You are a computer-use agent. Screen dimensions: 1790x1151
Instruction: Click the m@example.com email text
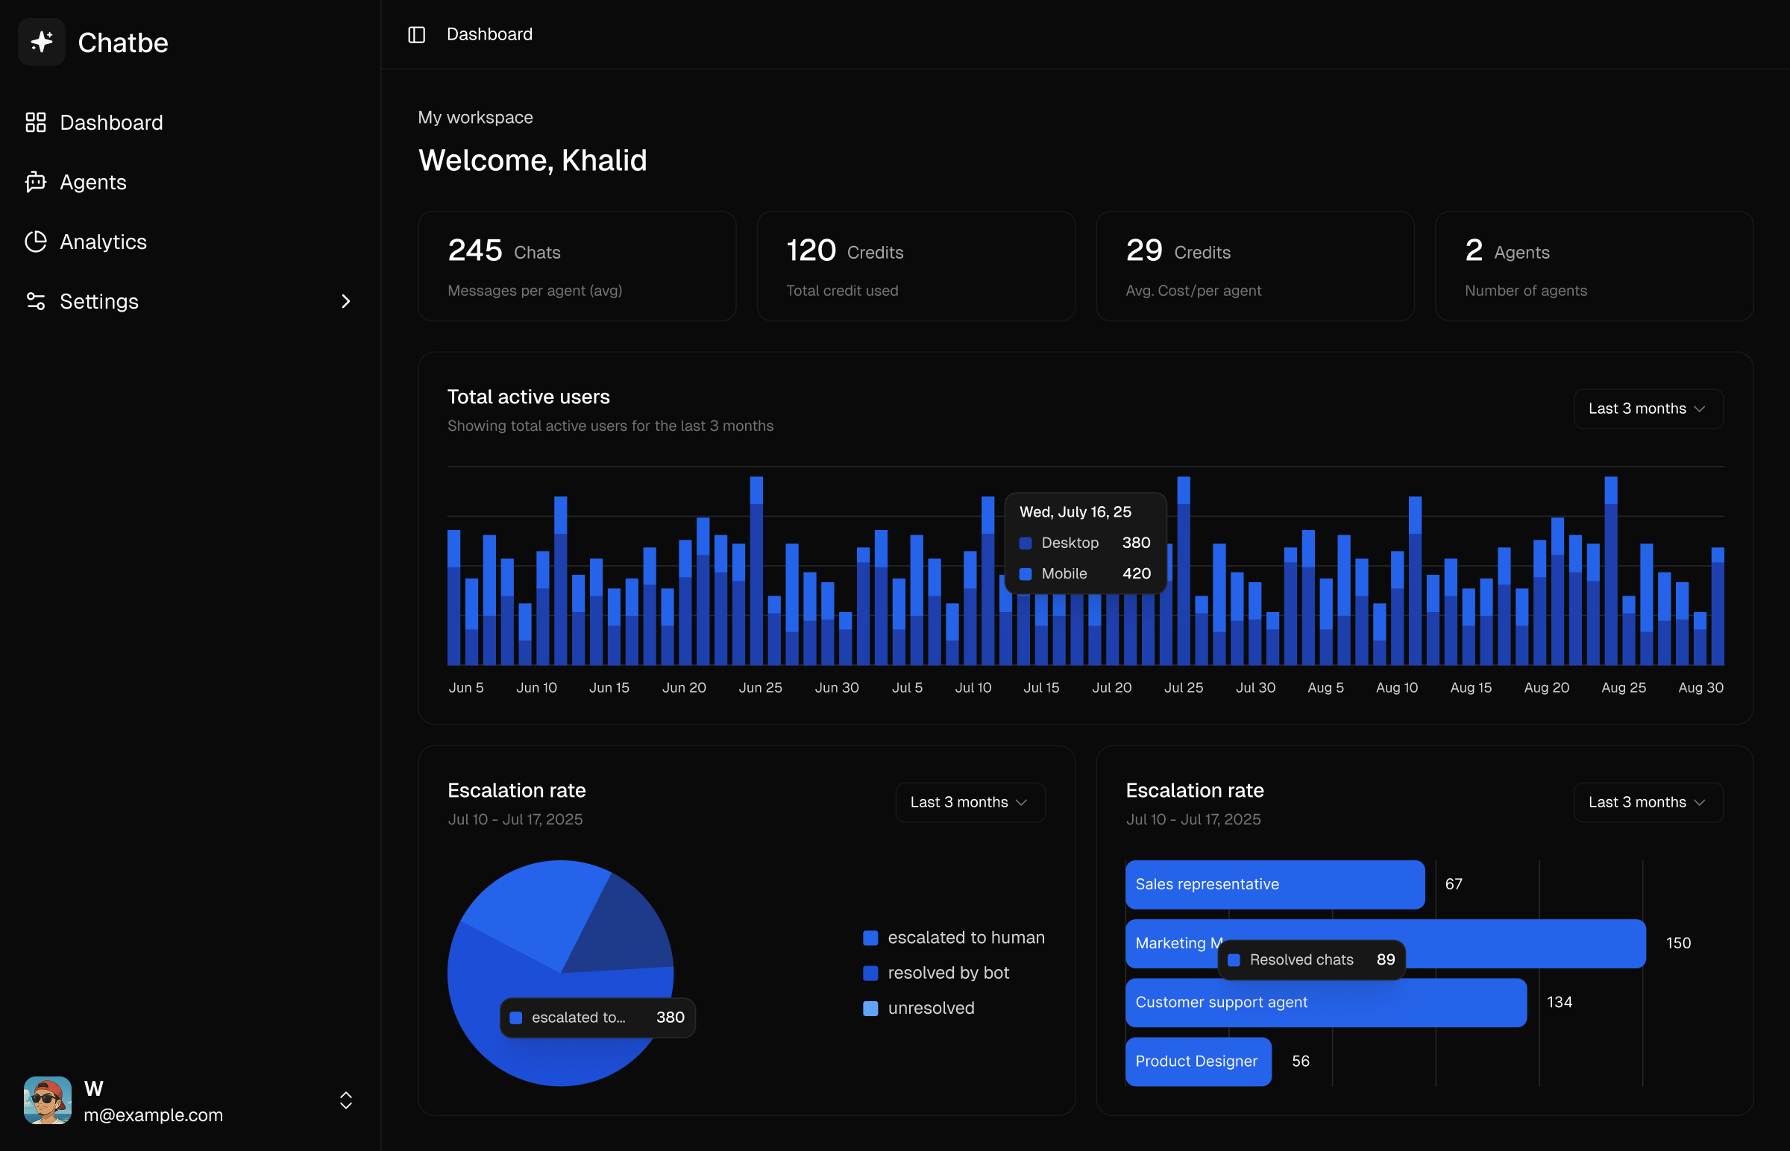tap(154, 1114)
